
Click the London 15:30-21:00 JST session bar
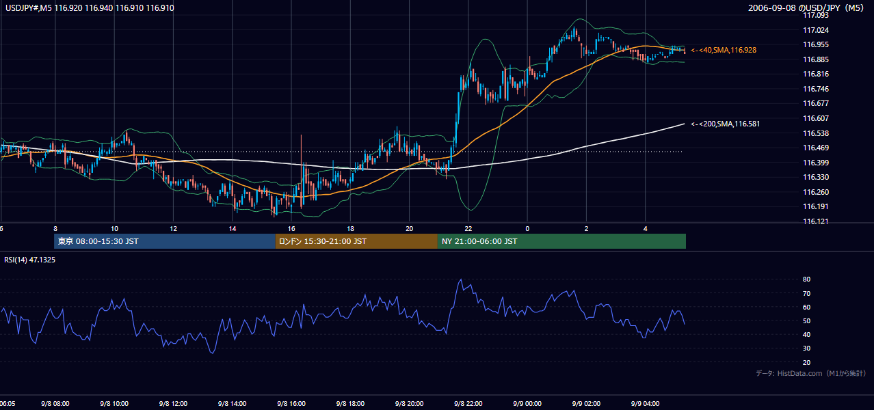(356, 241)
